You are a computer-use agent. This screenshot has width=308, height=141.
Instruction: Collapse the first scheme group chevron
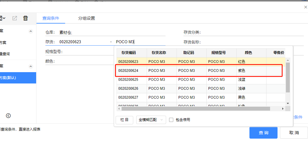point(31,31)
